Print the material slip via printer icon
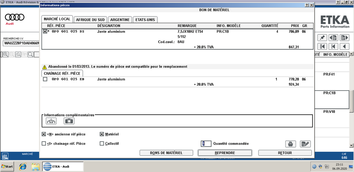Screen dimensions: 354x172 click(291, 144)
